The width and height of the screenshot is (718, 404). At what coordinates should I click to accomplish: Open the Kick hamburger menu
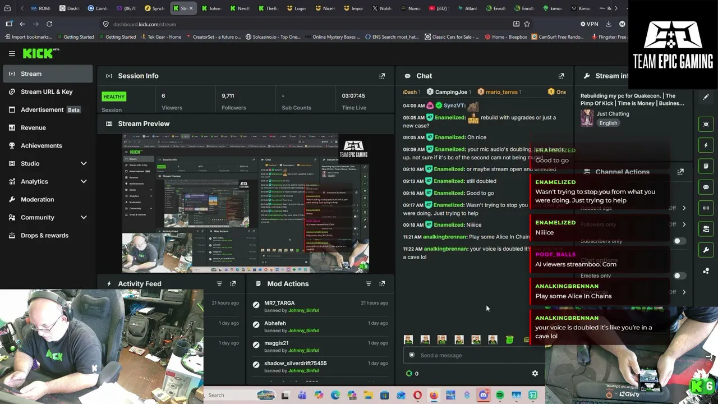click(x=12, y=53)
